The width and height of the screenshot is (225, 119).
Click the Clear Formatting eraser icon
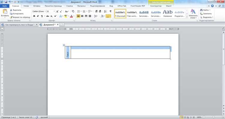click(73, 11)
